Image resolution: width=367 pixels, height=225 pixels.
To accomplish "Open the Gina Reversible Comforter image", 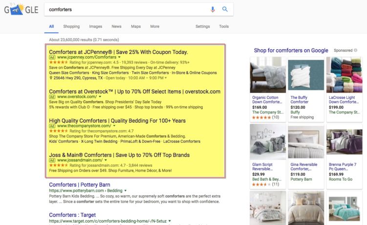I will click(306, 142).
